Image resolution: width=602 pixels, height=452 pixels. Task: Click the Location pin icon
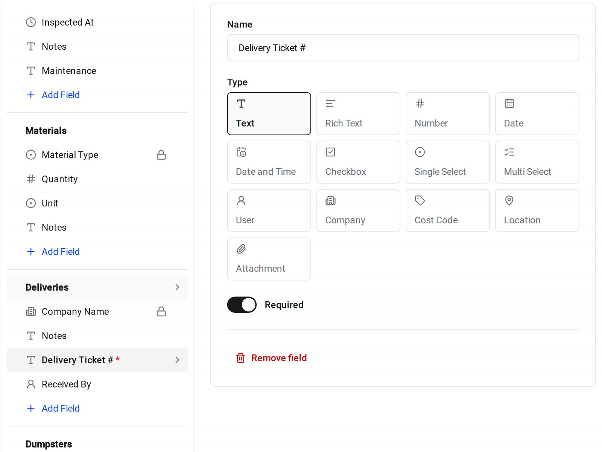coord(509,200)
